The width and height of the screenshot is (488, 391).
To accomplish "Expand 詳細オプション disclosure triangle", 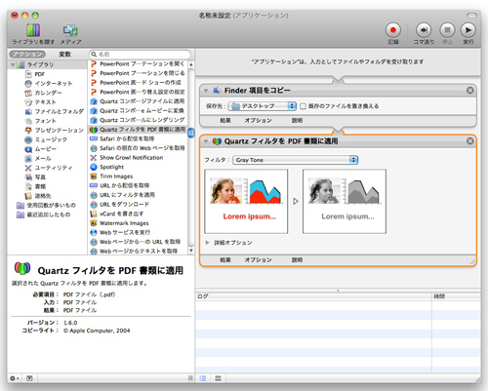I will coord(207,243).
